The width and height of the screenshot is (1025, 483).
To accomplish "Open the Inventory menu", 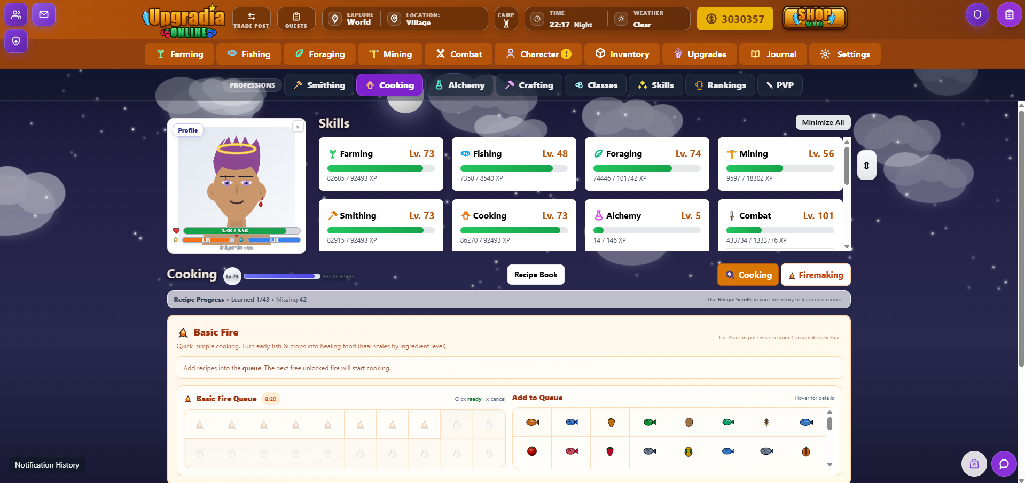I will 622,54.
